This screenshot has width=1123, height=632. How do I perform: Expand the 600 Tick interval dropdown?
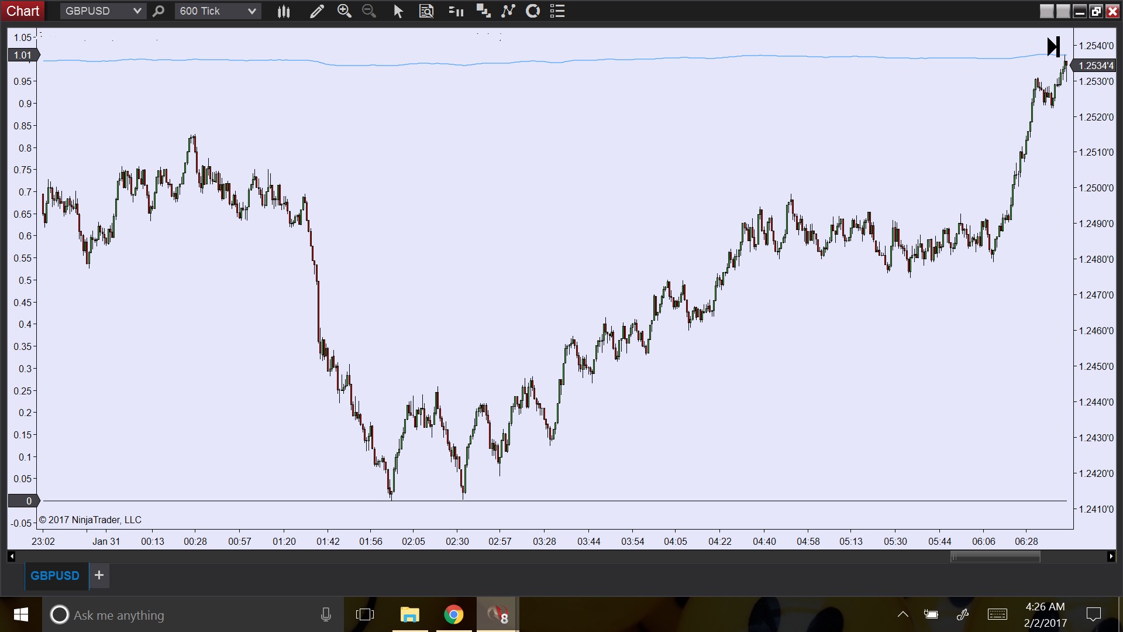coord(252,11)
